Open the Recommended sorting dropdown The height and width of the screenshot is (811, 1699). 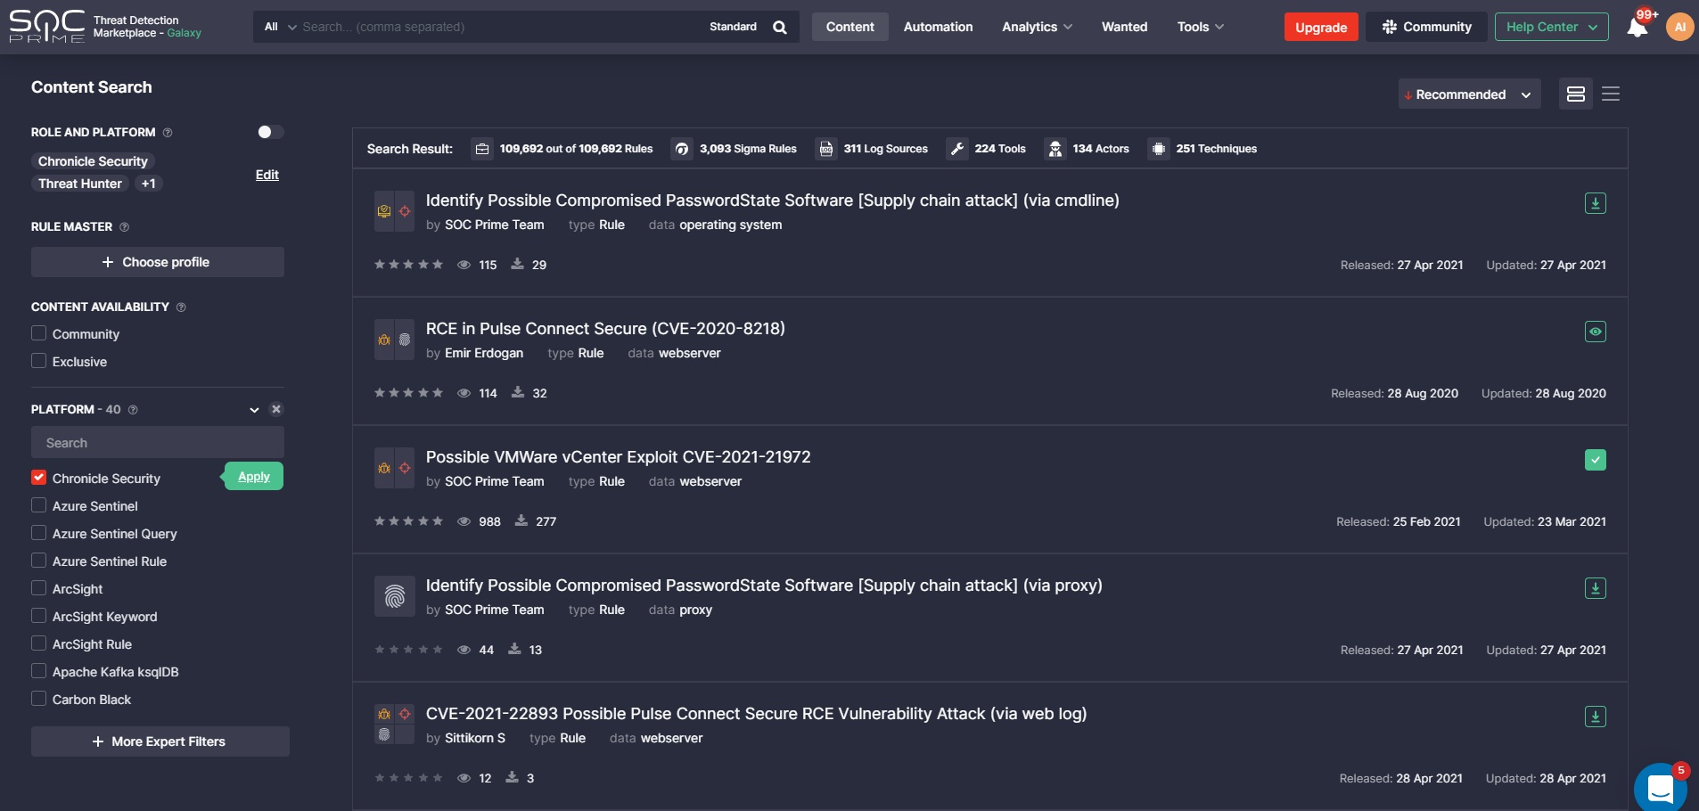[1467, 94]
